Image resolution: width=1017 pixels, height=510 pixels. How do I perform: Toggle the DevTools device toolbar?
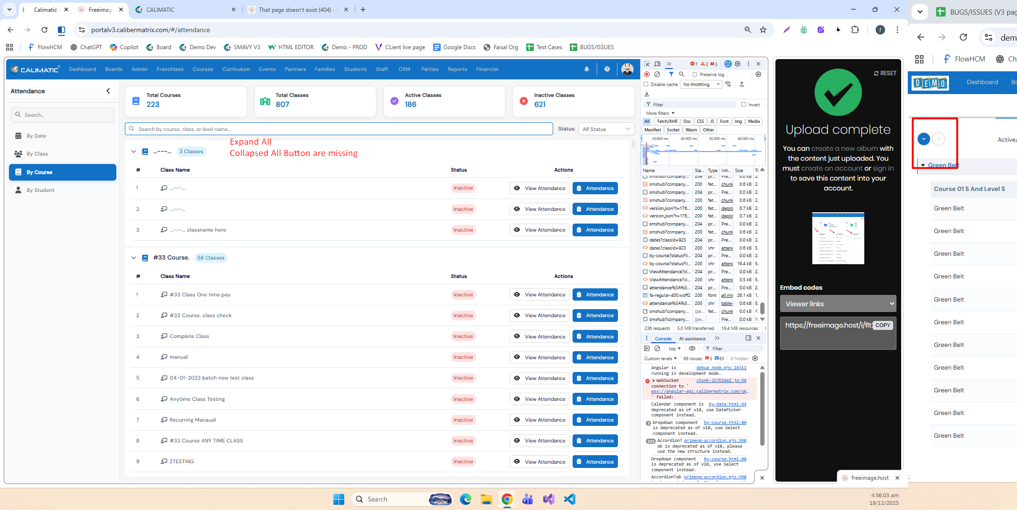coord(657,64)
